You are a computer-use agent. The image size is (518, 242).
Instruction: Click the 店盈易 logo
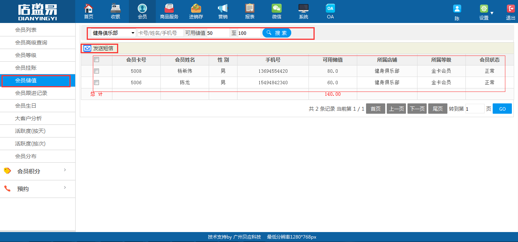click(x=38, y=11)
